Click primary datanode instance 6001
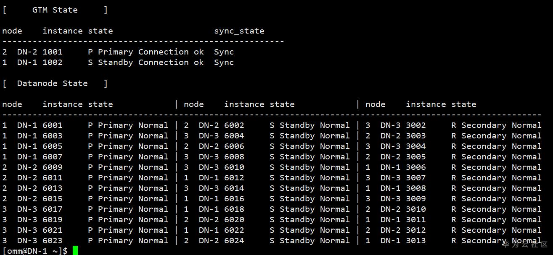 click(52, 125)
